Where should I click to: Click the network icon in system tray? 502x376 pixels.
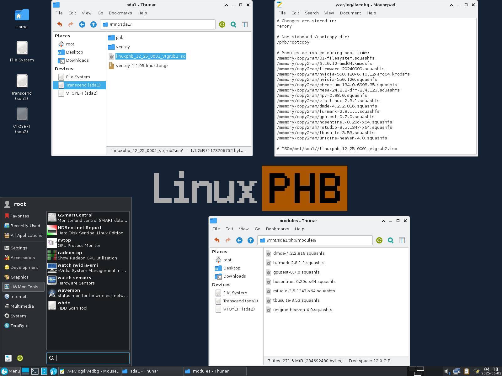click(457, 372)
